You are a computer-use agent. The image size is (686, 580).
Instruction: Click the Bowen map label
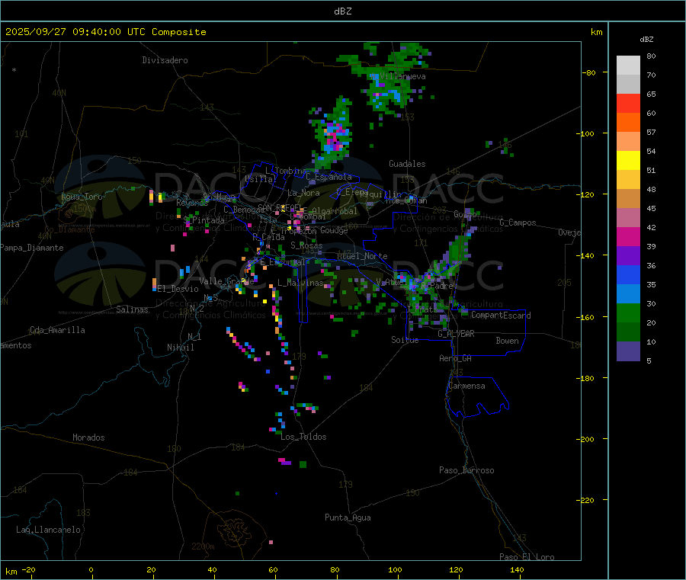[x=507, y=341]
